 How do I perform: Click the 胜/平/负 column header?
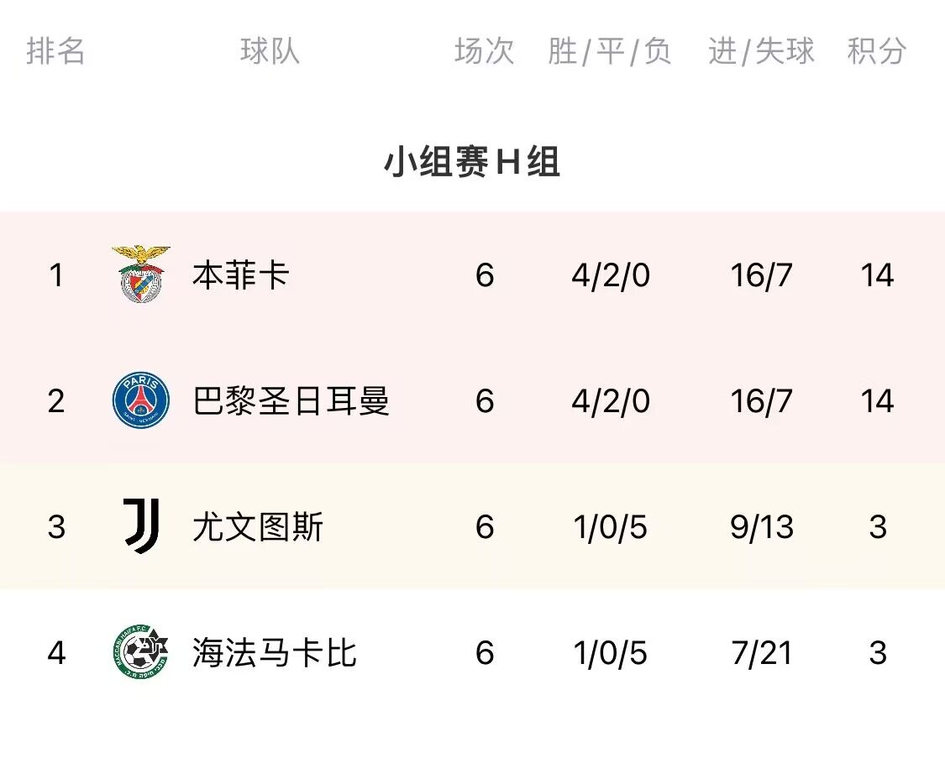(610, 50)
